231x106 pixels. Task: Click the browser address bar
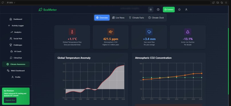(108, 3)
